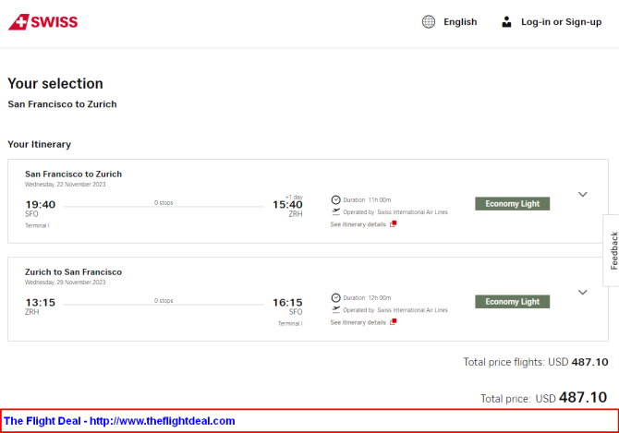This screenshot has width=619, height=433.
Task: Click the user profile icon
Action: point(506,21)
